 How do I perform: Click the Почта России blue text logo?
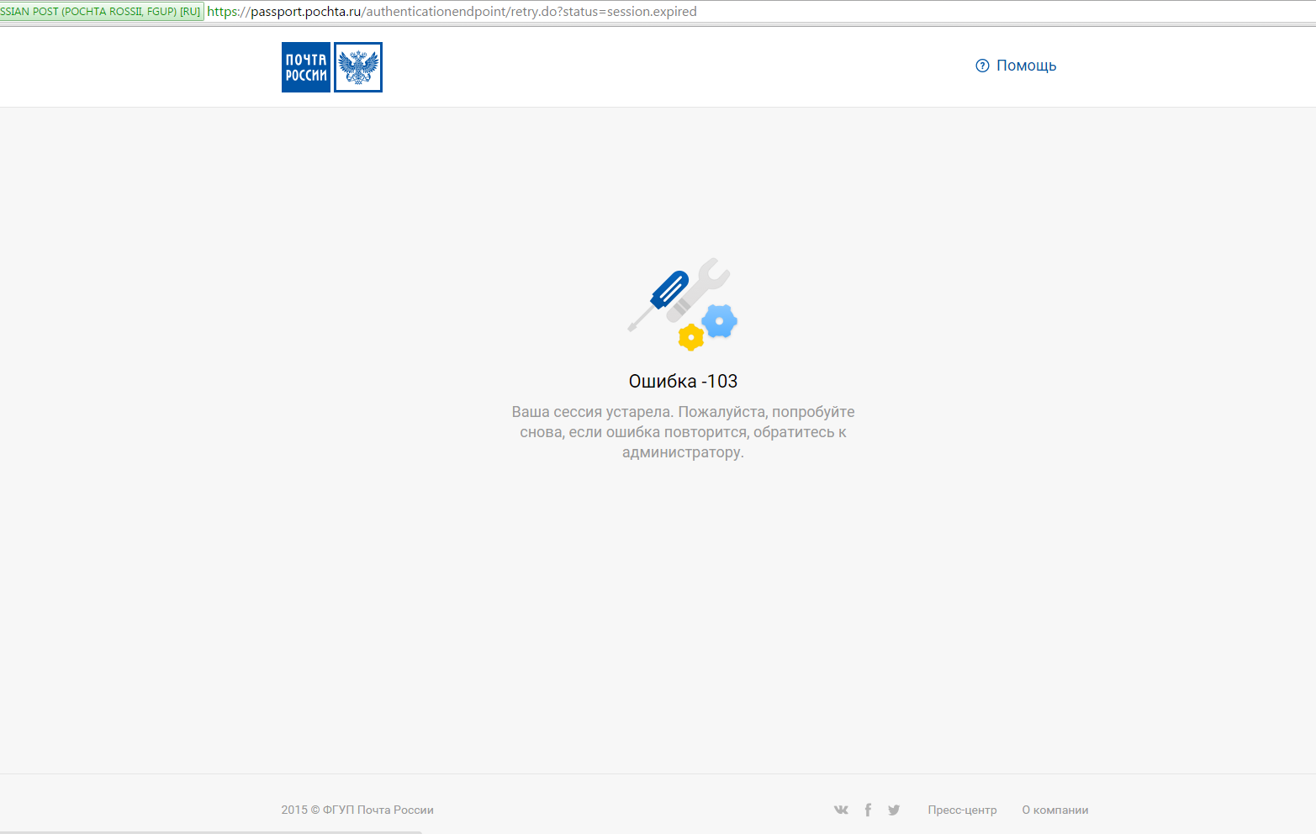coord(306,67)
